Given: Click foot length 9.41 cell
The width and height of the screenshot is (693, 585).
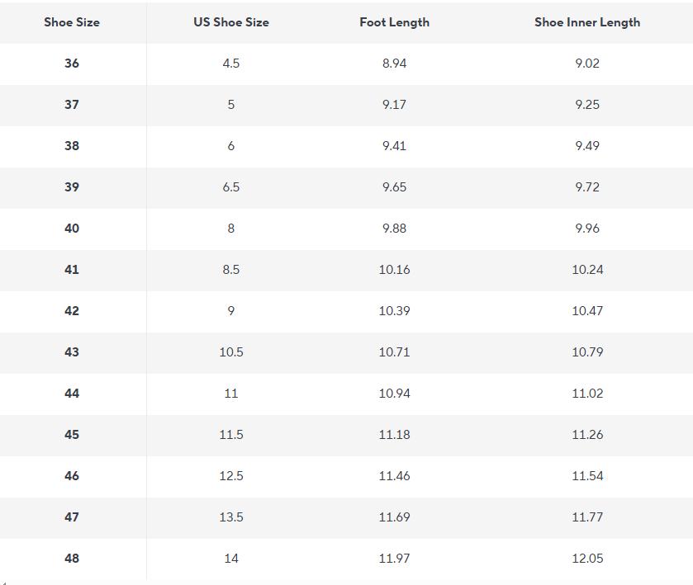Looking at the screenshot, I should coord(394,146).
